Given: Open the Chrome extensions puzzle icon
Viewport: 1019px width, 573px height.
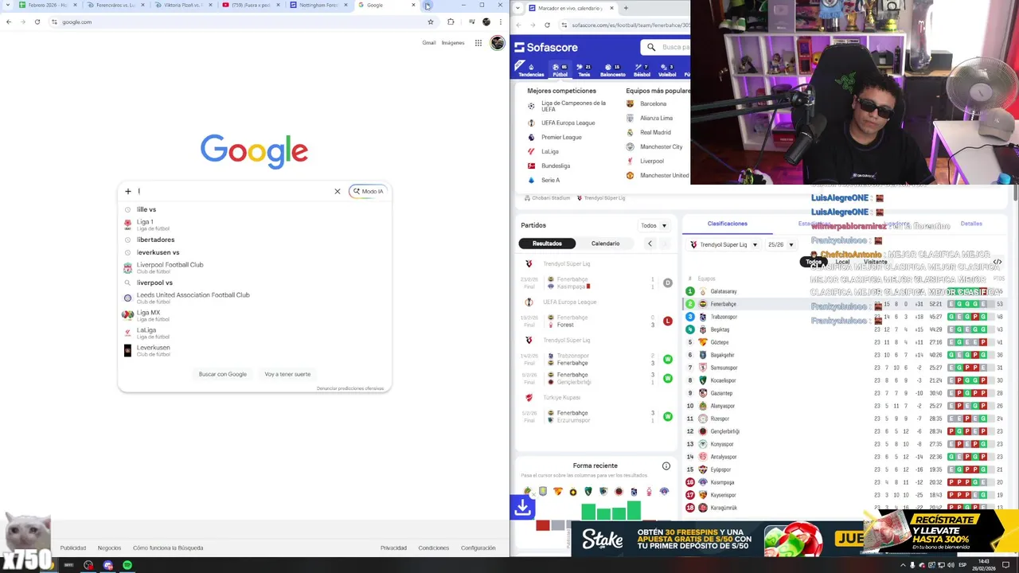Looking at the screenshot, I should pyautogui.click(x=451, y=21).
